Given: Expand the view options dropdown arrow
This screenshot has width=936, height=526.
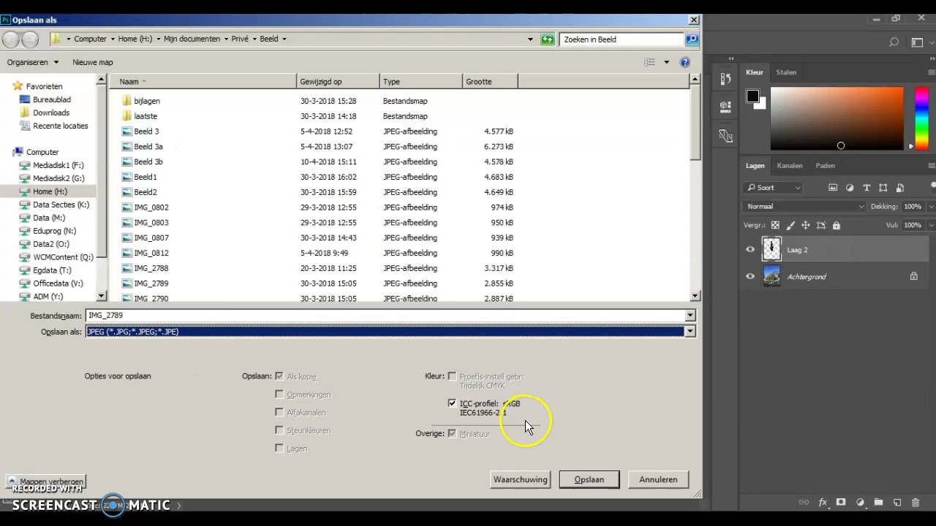Looking at the screenshot, I should click(x=666, y=62).
